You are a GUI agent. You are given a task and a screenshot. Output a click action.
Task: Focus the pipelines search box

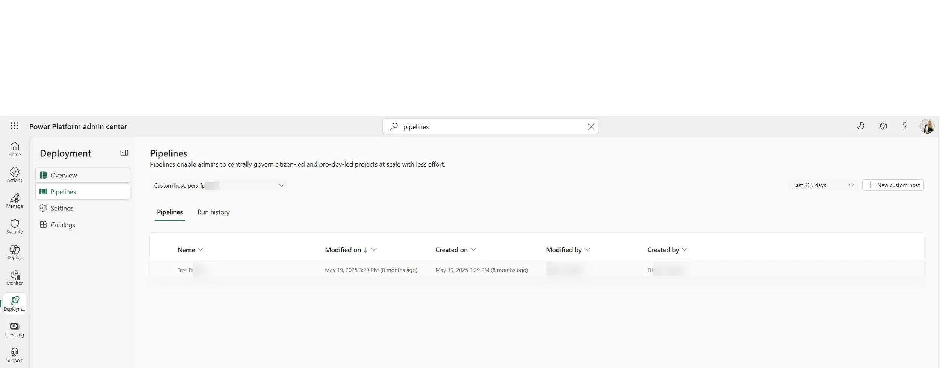pyautogui.click(x=490, y=126)
